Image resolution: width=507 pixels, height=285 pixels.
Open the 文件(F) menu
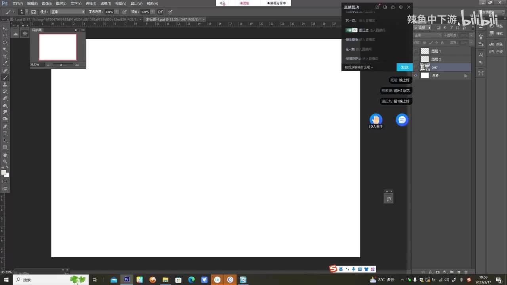click(x=18, y=4)
